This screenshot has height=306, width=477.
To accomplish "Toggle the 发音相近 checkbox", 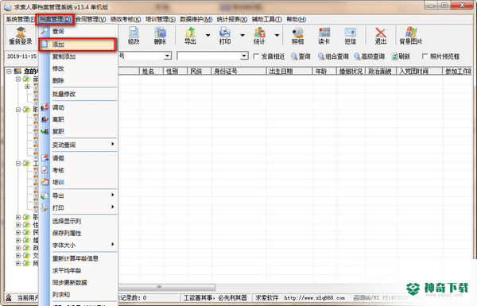I will coord(256,56).
